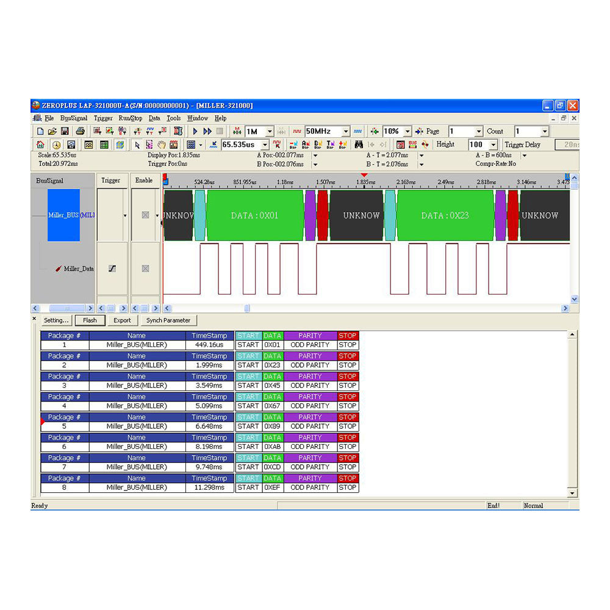This screenshot has width=610, height=610.
Task: Click the BUS icon in toolbar
Action: click(x=412, y=145)
